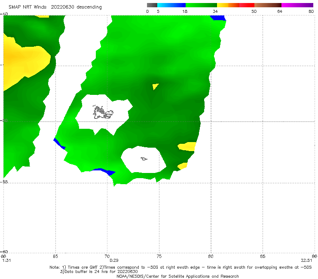Click the 'SMAP NRT Winds 20220630 descending' title
This screenshot has height=279, width=318.
[55, 7]
